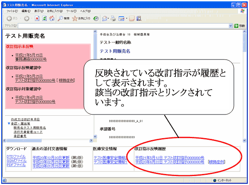Click inside the address input field
249x185 pixels.
123,26
